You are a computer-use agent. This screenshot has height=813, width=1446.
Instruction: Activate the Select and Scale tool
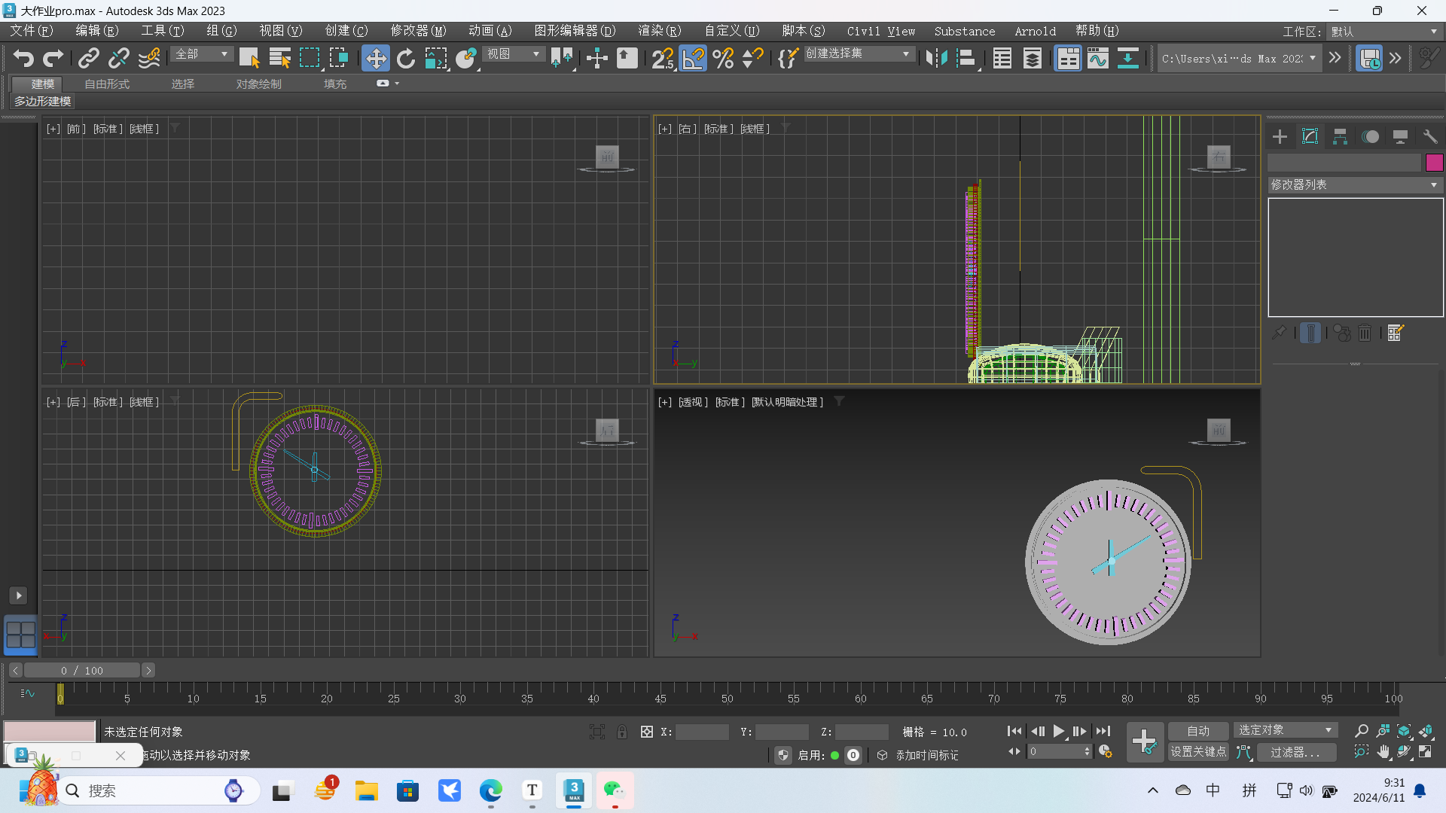pos(436,58)
